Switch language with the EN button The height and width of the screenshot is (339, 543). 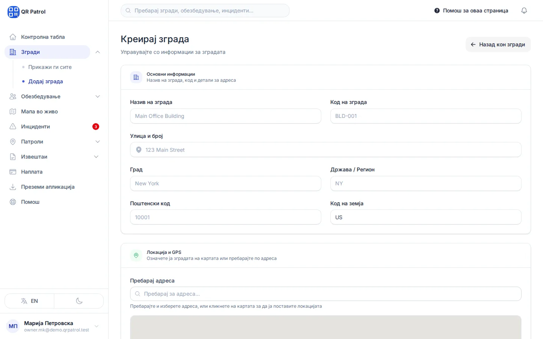click(29, 301)
